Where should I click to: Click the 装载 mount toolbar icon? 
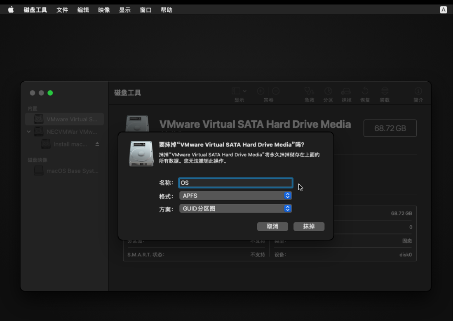coord(385,91)
